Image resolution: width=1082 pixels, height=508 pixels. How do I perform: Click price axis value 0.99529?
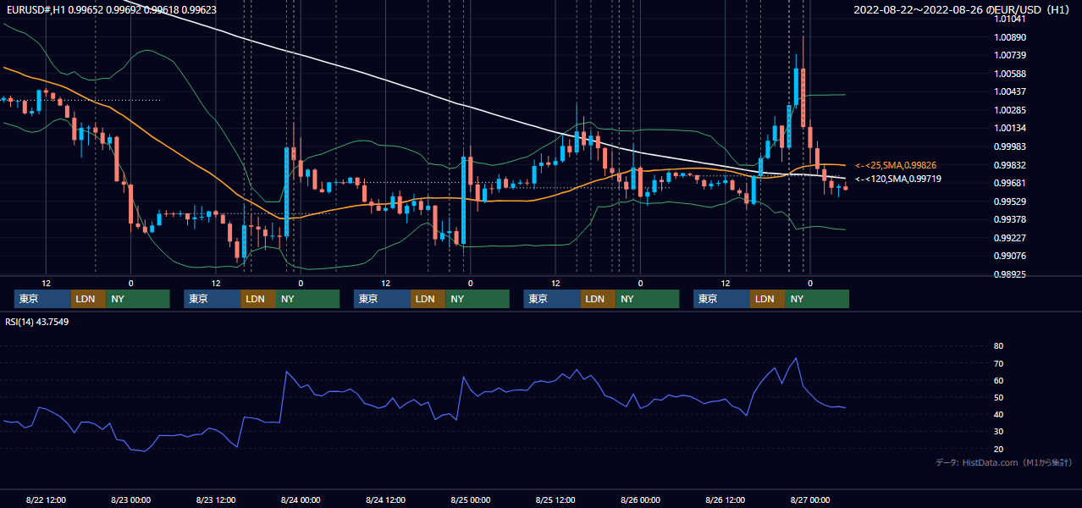tap(1009, 202)
